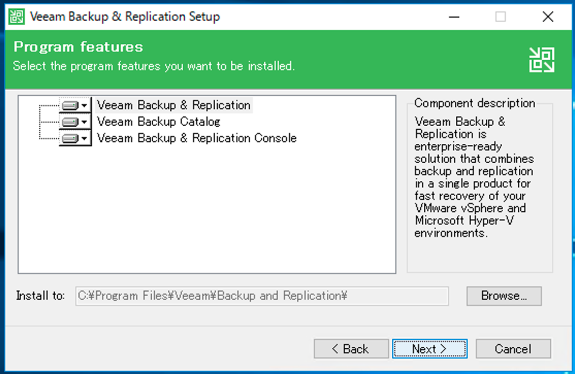Close the Veeam Backup & Replication Setup window
This screenshot has height=374, width=575.
[x=548, y=16]
